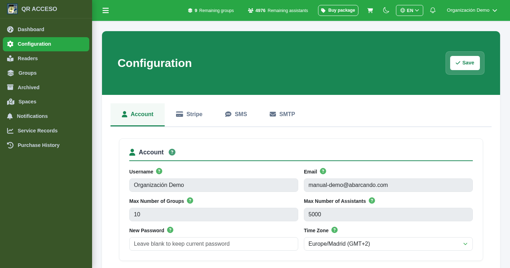The image size is (510, 268).
Task: Switch to the Stripe tab
Action: click(x=189, y=114)
